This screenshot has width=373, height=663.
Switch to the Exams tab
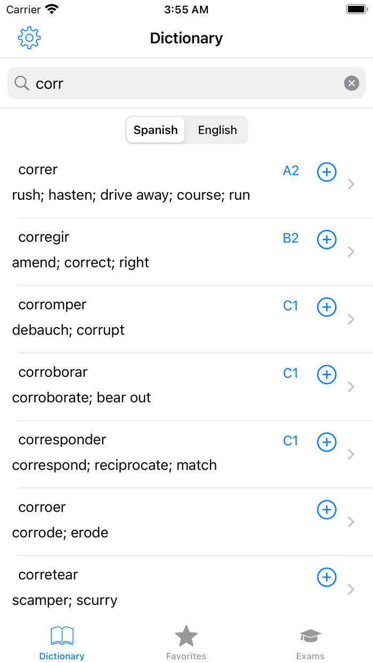coord(310,642)
